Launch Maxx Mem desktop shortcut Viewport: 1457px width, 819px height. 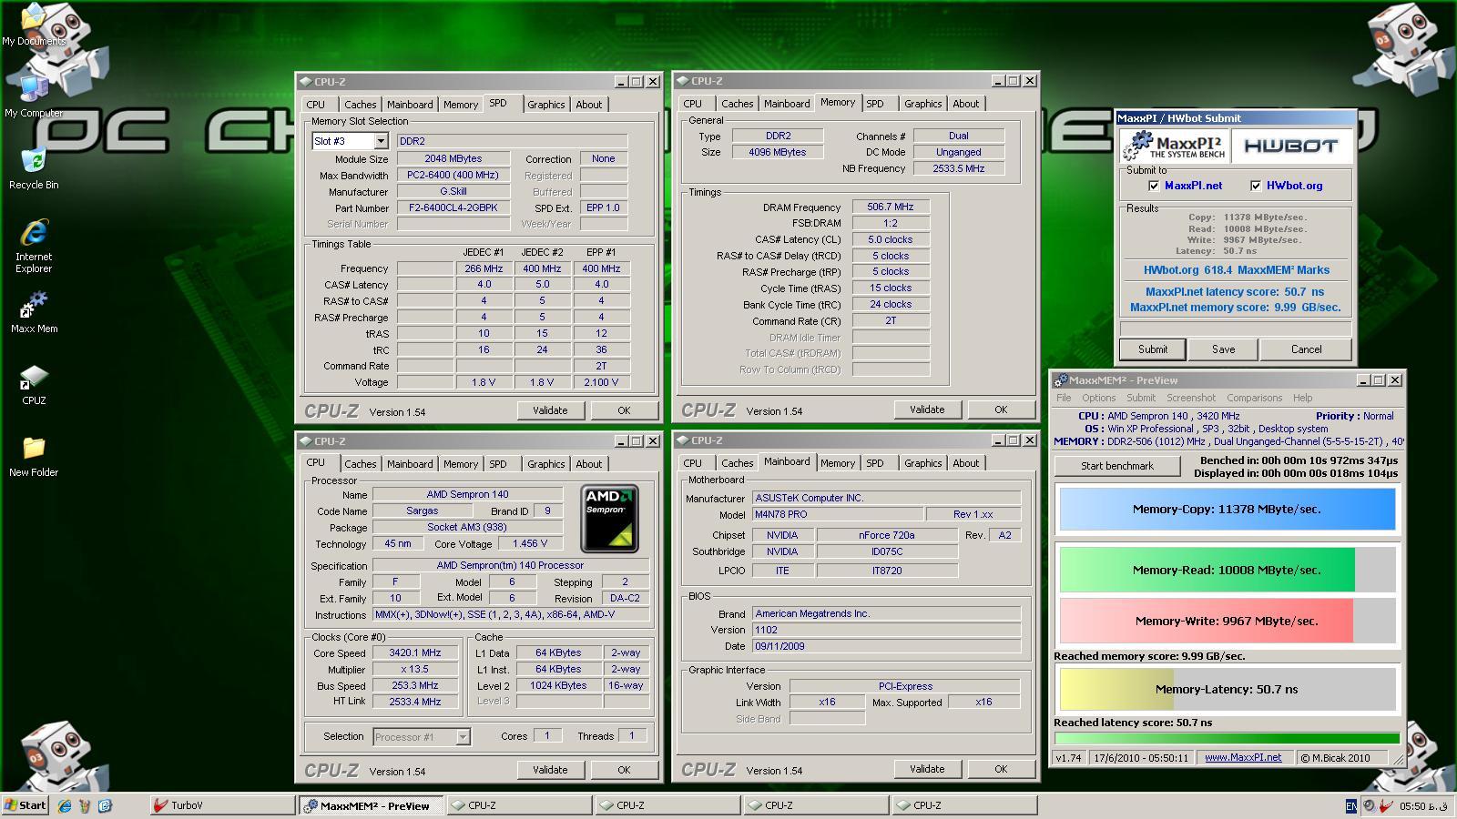coord(34,312)
